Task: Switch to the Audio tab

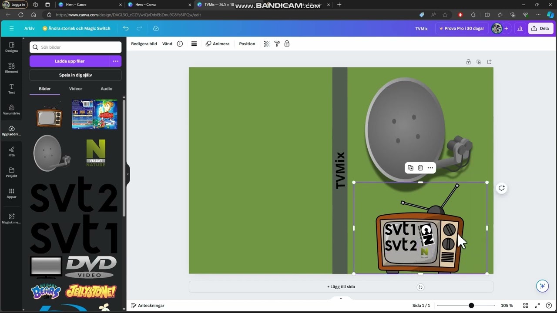Action: 107,89
